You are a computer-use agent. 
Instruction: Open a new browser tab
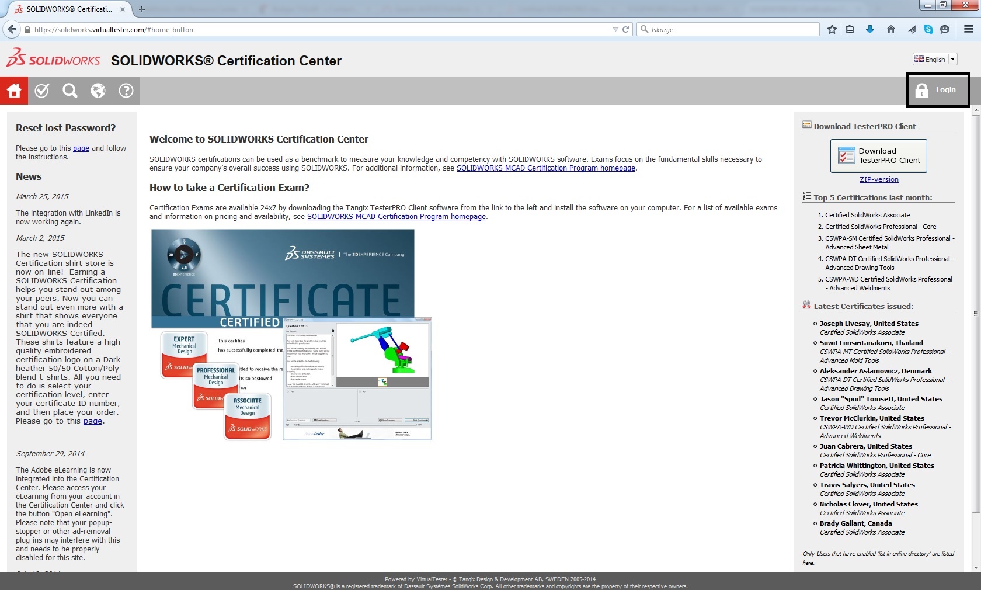(142, 9)
